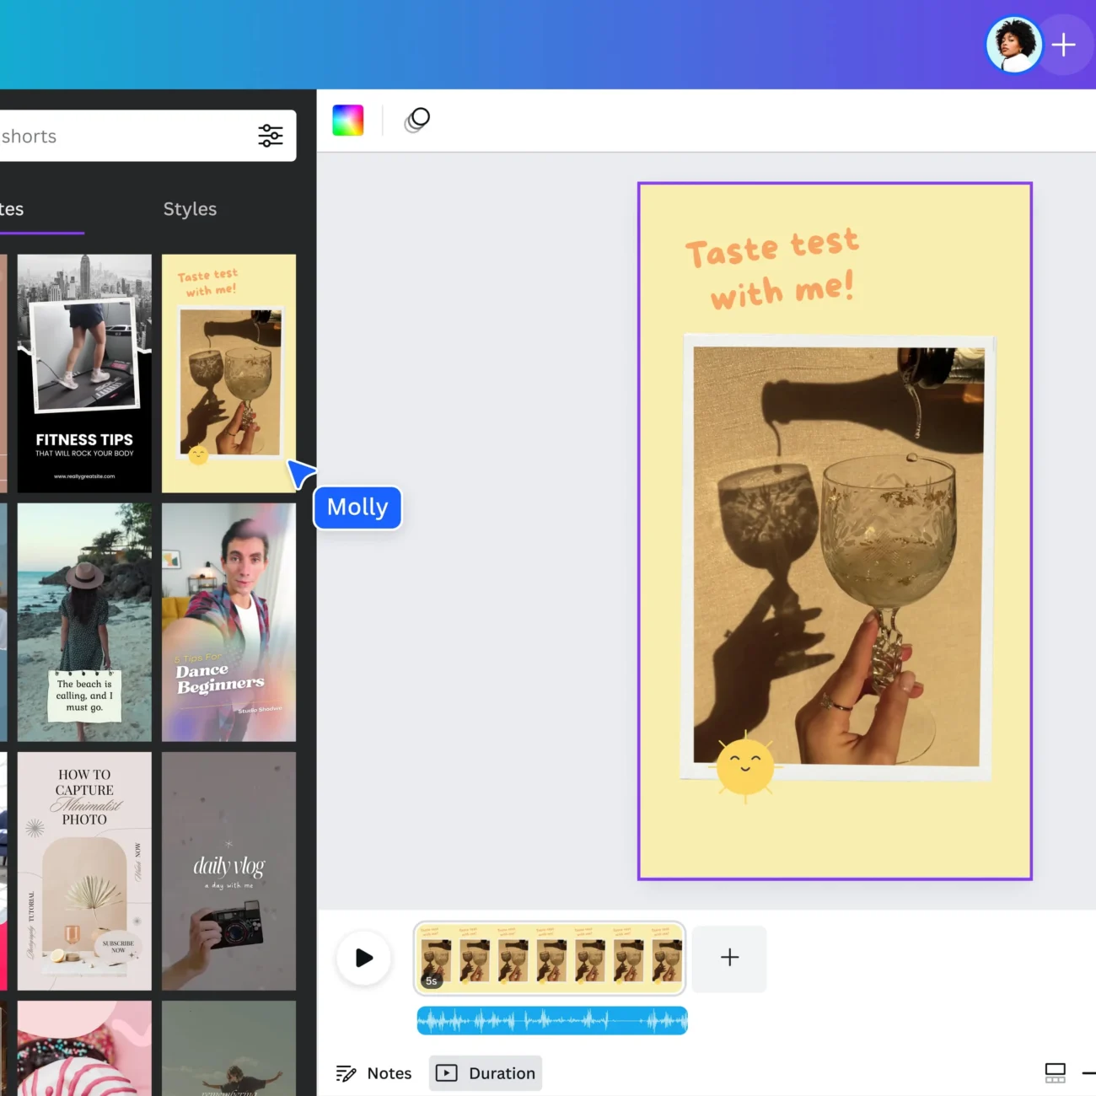Click the plus icon beside profile avatar
The image size is (1096, 1096).
click(x=1064, y=45)
